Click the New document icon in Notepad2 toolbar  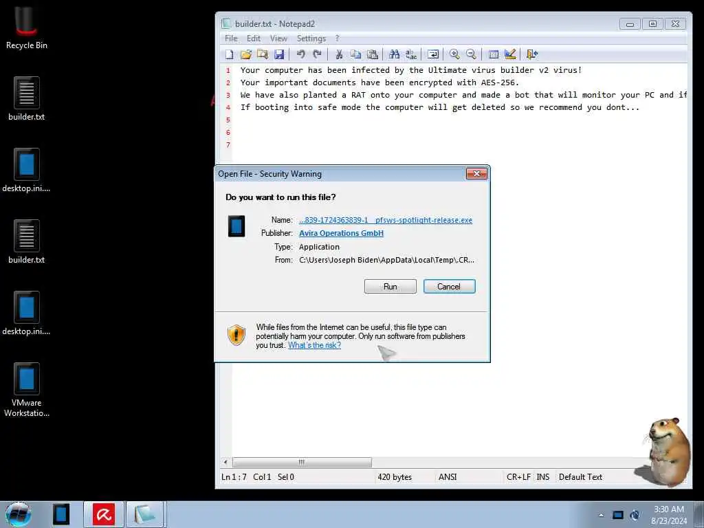(x=230, y=54)
